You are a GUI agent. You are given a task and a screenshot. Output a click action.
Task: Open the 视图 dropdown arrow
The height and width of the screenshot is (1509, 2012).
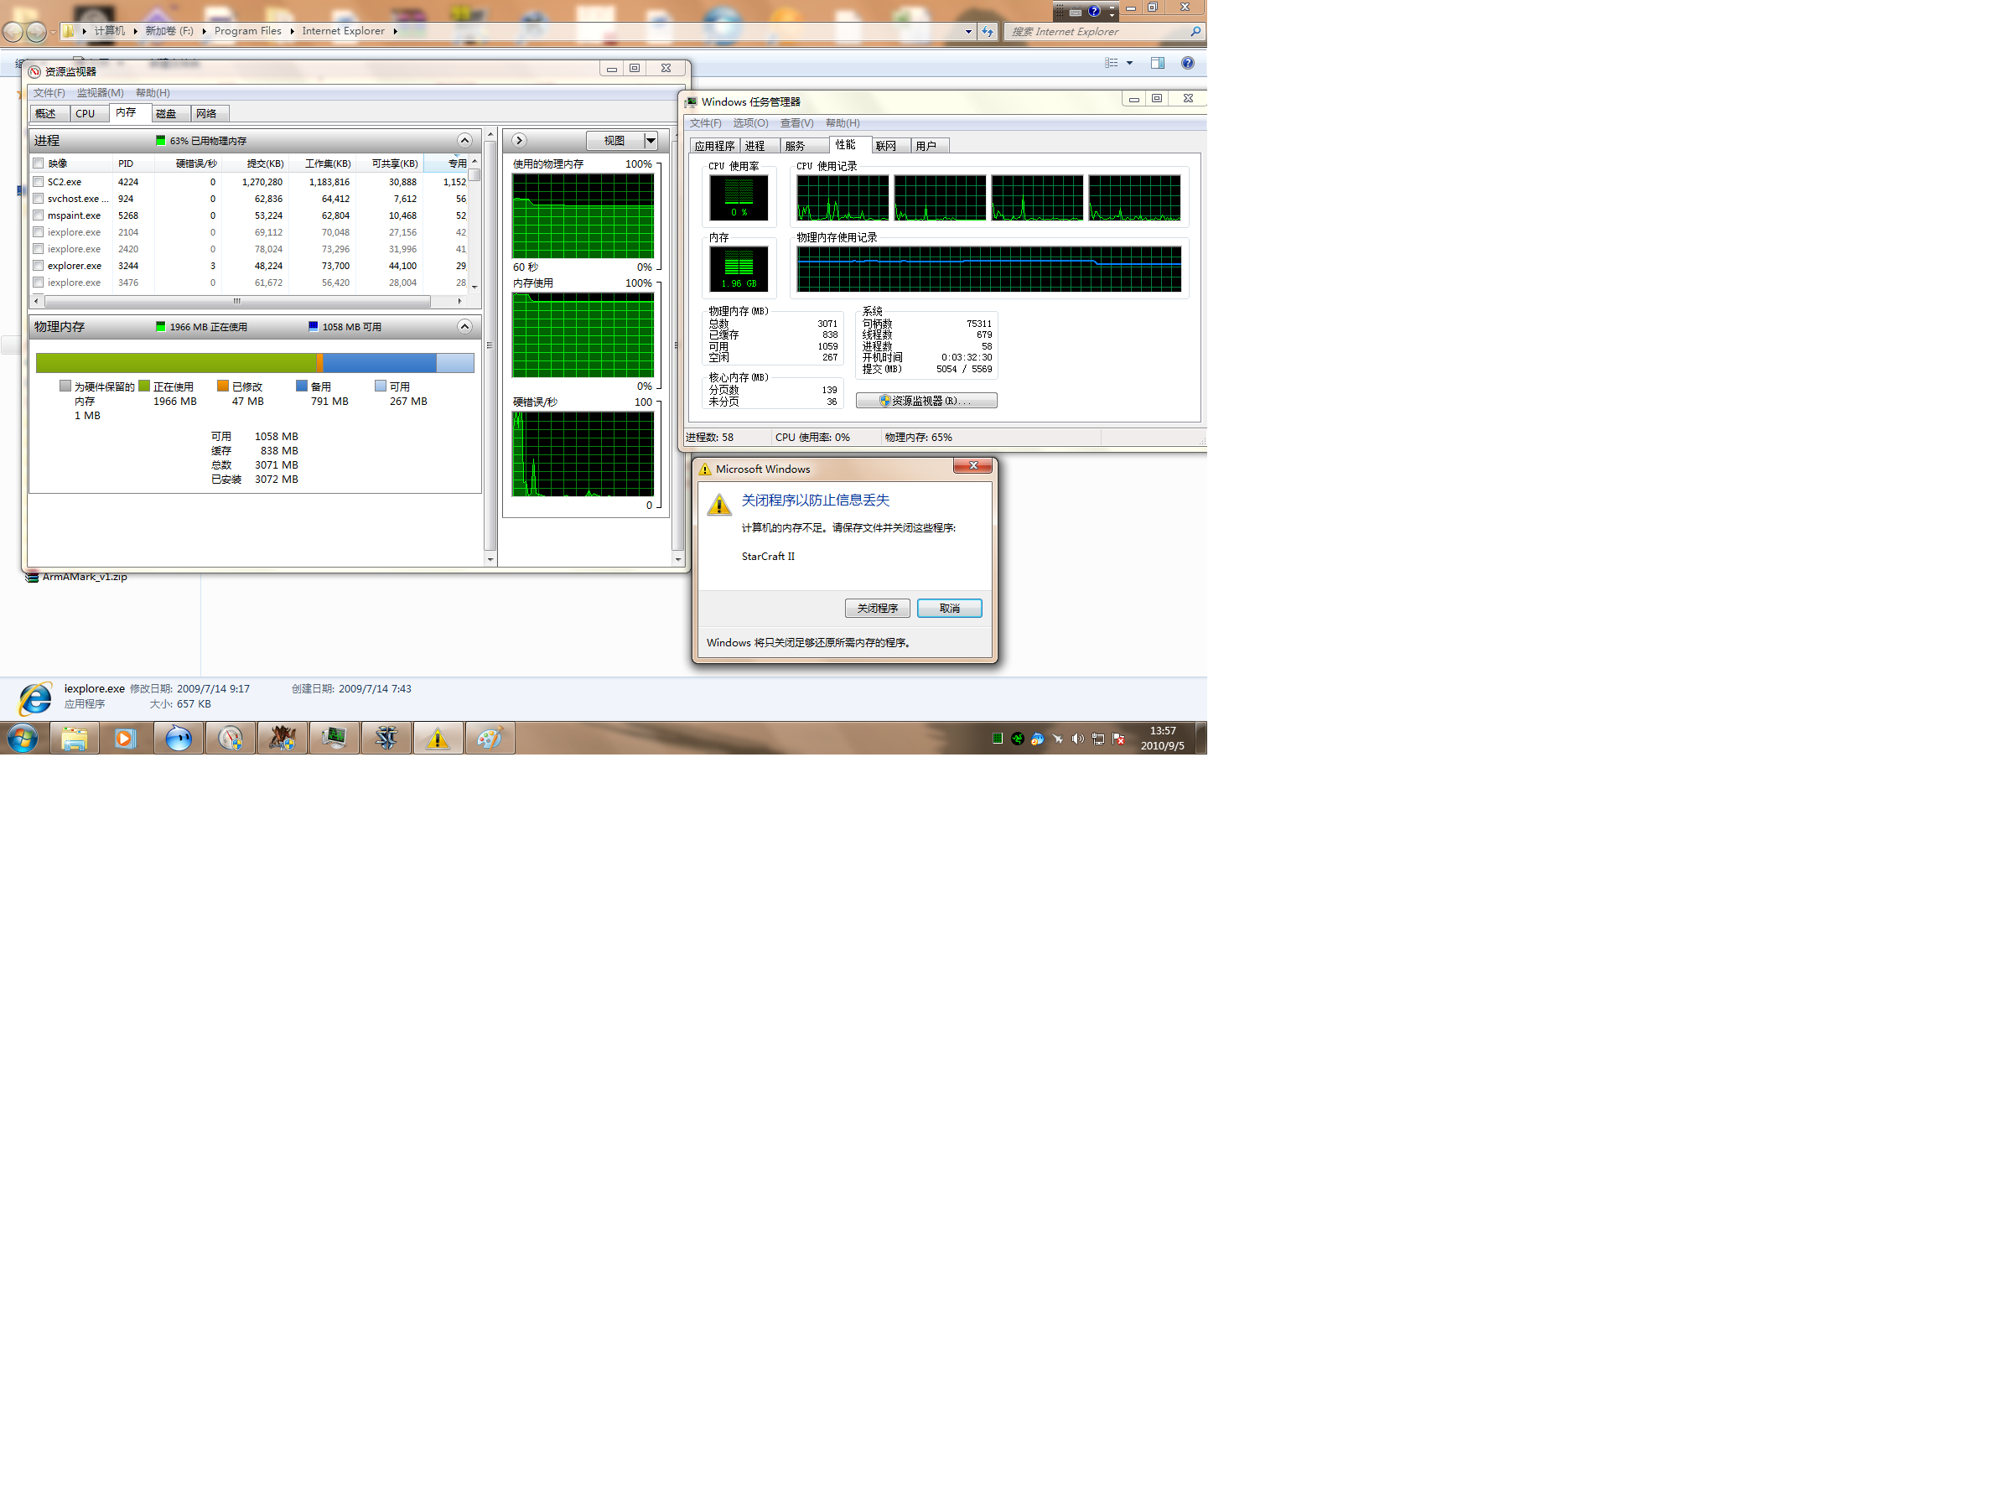[x=651, y=140]
